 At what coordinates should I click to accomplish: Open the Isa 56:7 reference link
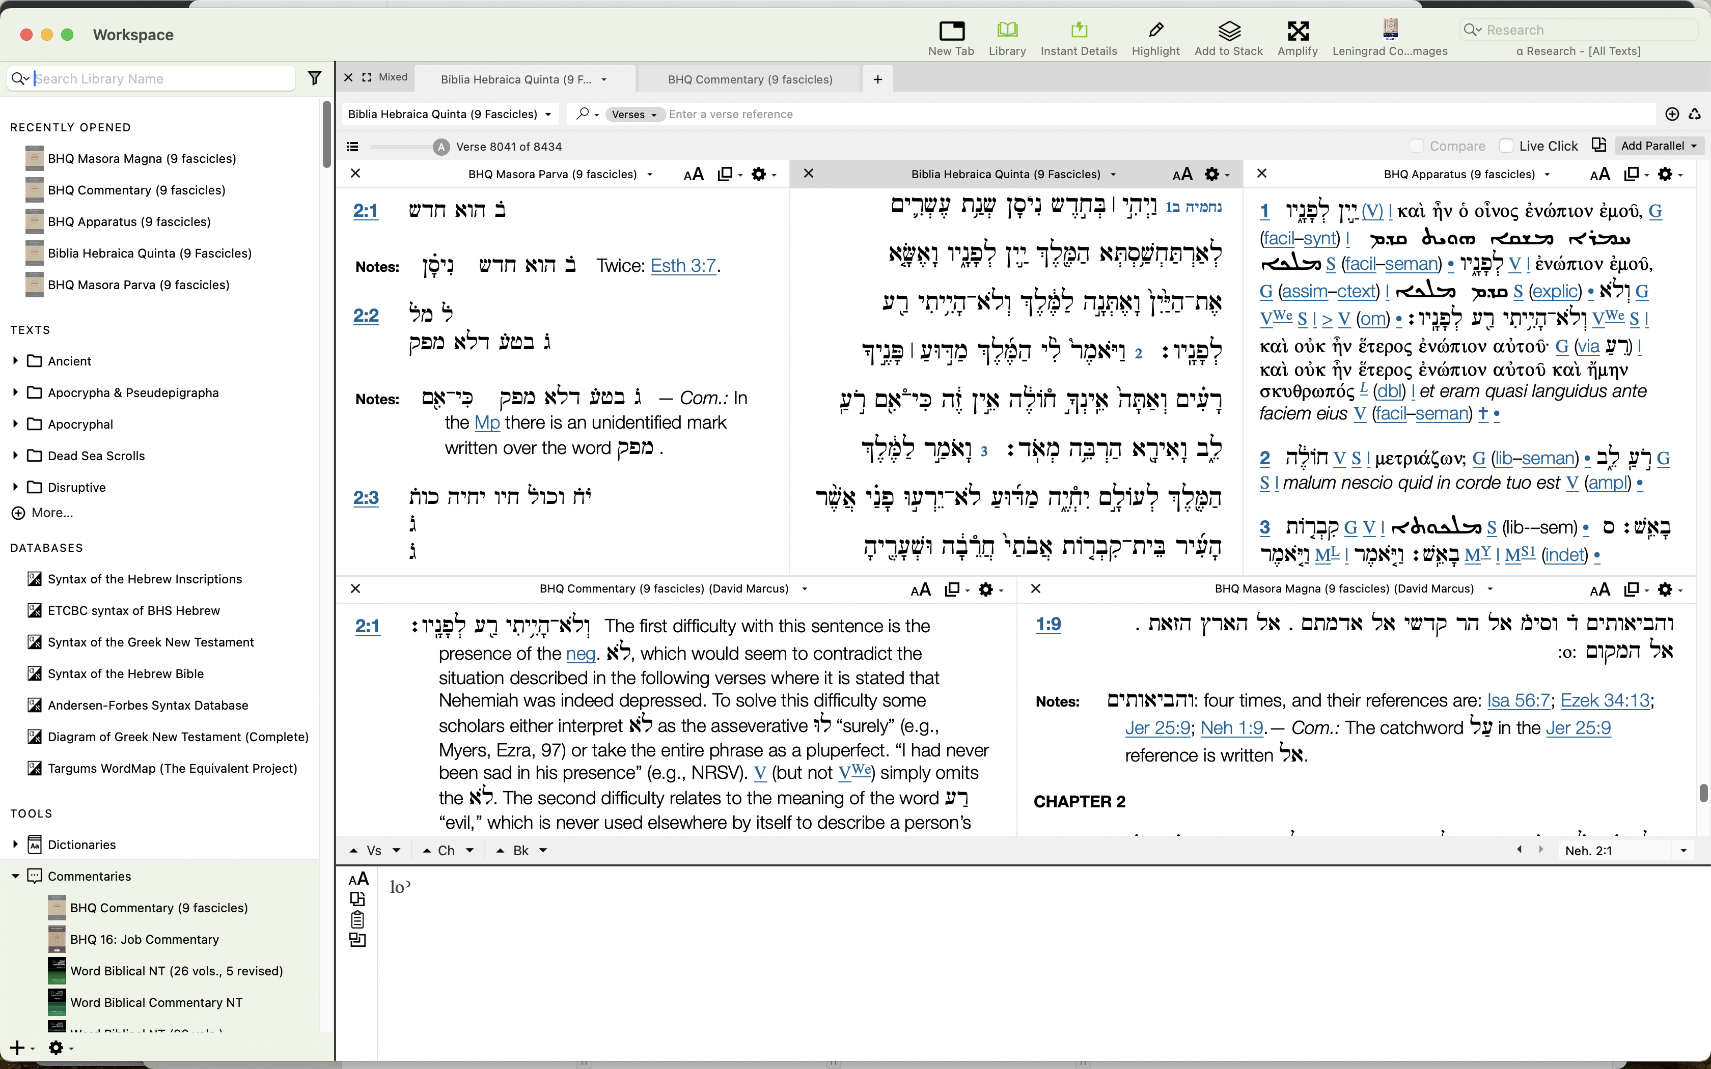[1518, 700]
